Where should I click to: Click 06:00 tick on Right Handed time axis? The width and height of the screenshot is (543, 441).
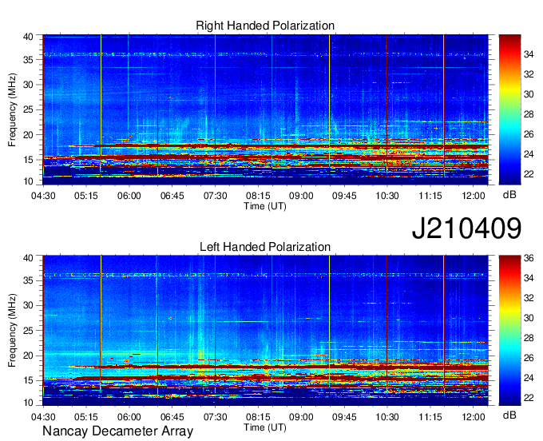click(129, 196)
